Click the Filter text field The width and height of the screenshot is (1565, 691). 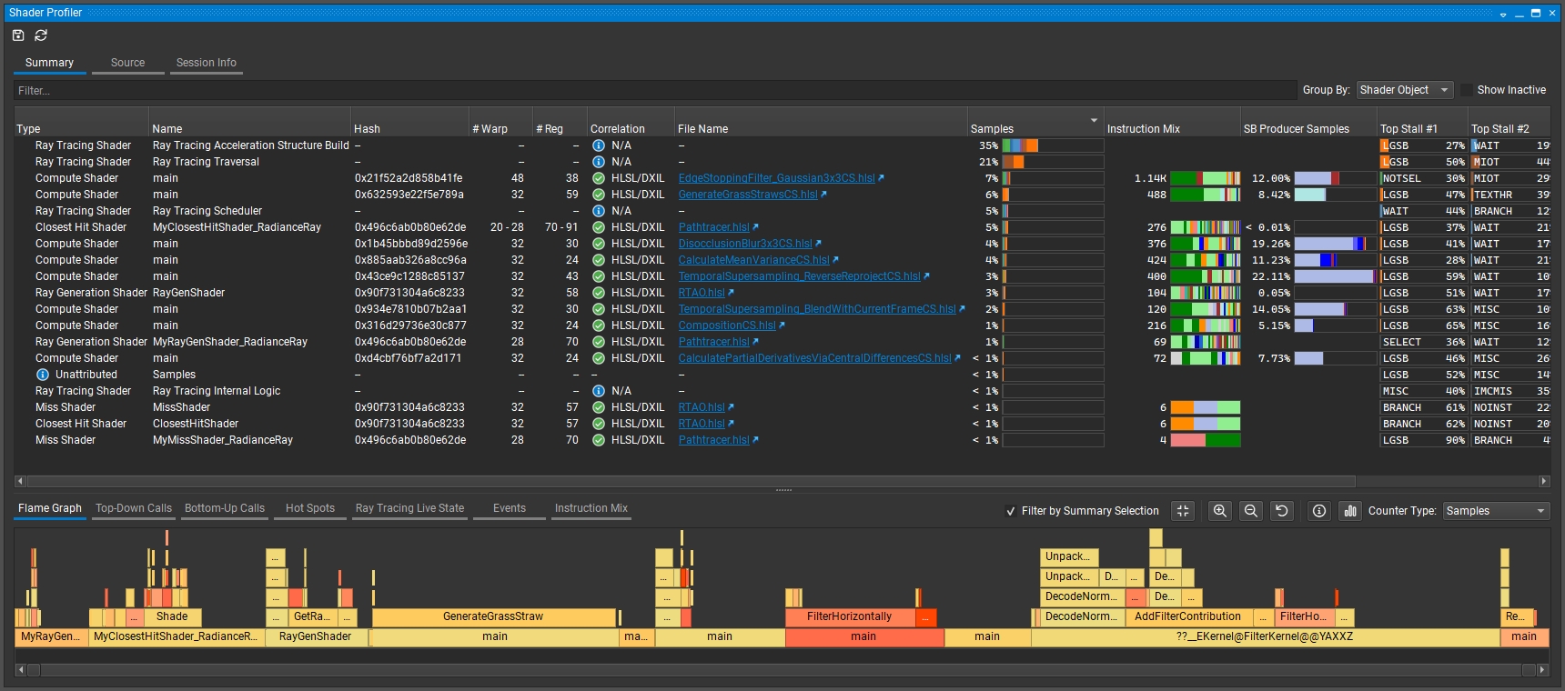tap(653, 91)
